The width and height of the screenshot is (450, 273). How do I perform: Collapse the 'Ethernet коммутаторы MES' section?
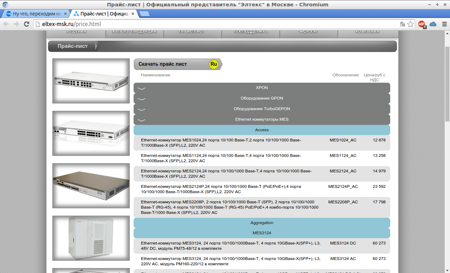(x=262, y=120)
